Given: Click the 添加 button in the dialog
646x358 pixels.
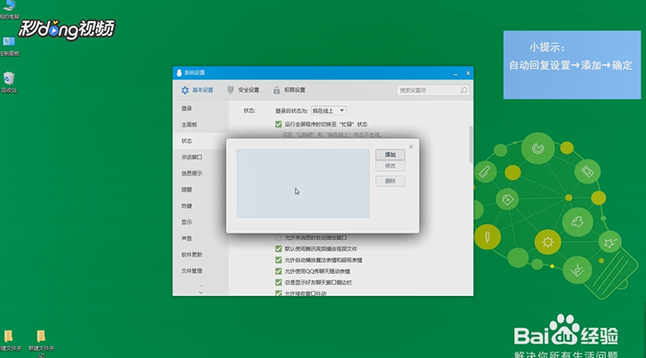Looking at the screenshot, I should [390, 155].
